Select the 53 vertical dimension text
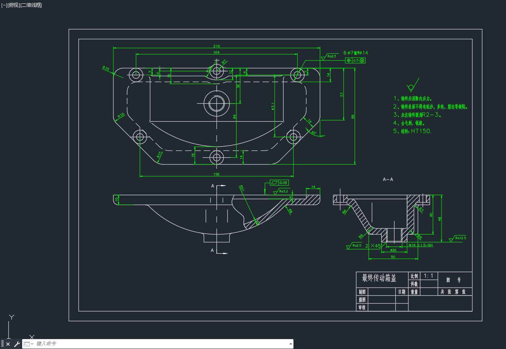The width and height of the screenshot is (506, 349). point(342,94)
